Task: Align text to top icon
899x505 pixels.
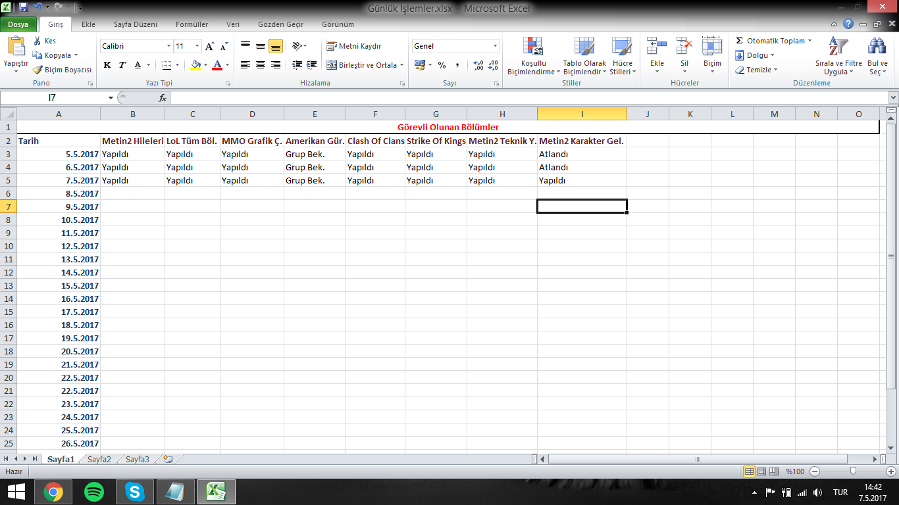Action: tap(245, 46)
